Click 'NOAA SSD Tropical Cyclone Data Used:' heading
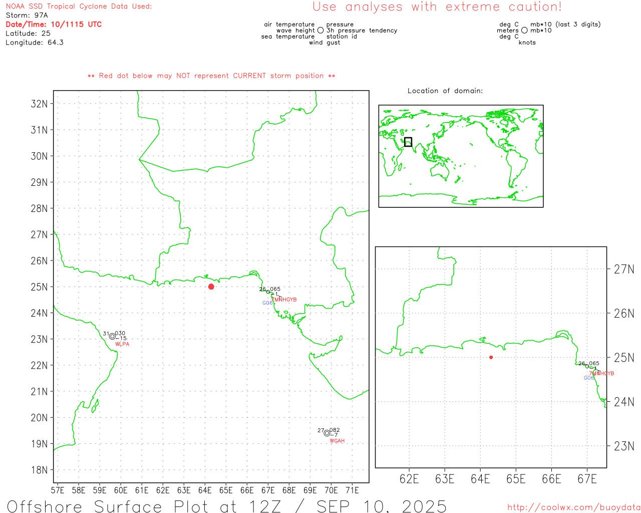The width and height of the screenshot is (641, 513). tap(79, 7)
